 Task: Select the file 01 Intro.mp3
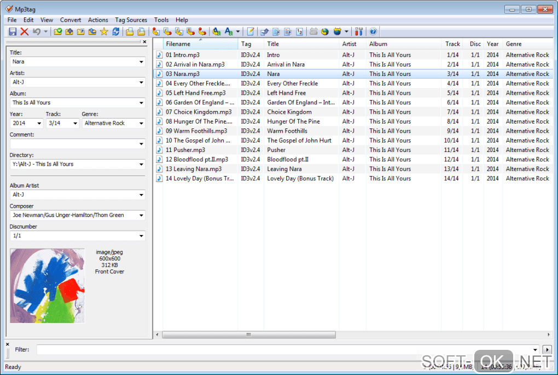(x=183, y=55)
